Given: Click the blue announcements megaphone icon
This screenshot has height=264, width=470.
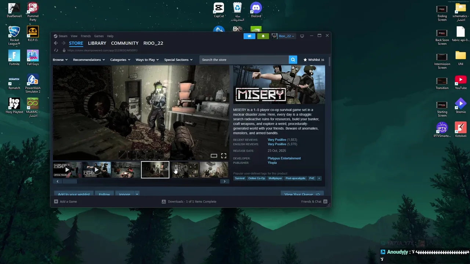Looking at the screenshot, I should click(x=249, y=36).
